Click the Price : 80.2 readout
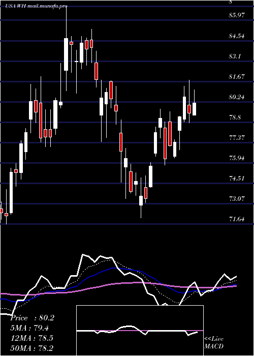 32,318
